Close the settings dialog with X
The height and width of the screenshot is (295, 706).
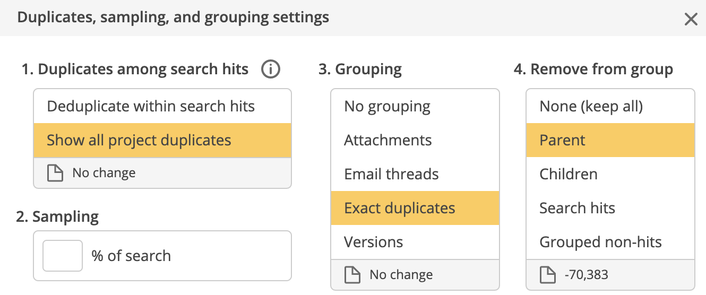tap(691, 20)
